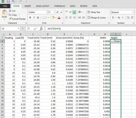This screenshot has height=118, width=136.
Task: Click the Increase Decimal icon
Action: 128,18
